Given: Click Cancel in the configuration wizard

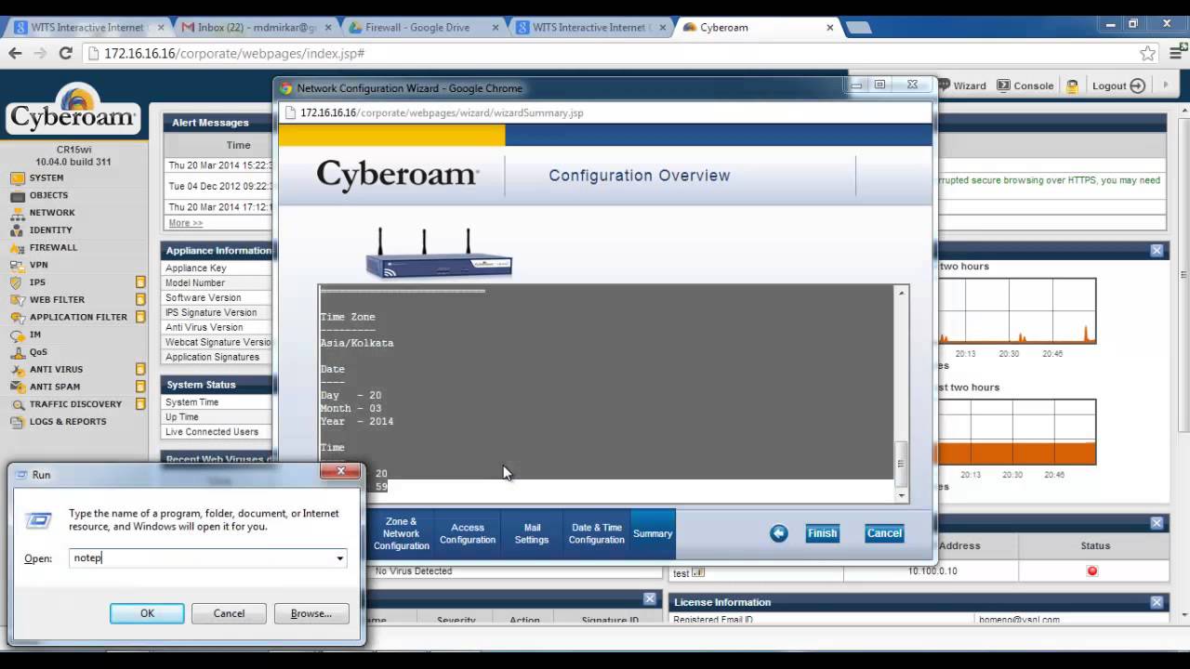Looking at the screenshot, I should tap(884, 533).
